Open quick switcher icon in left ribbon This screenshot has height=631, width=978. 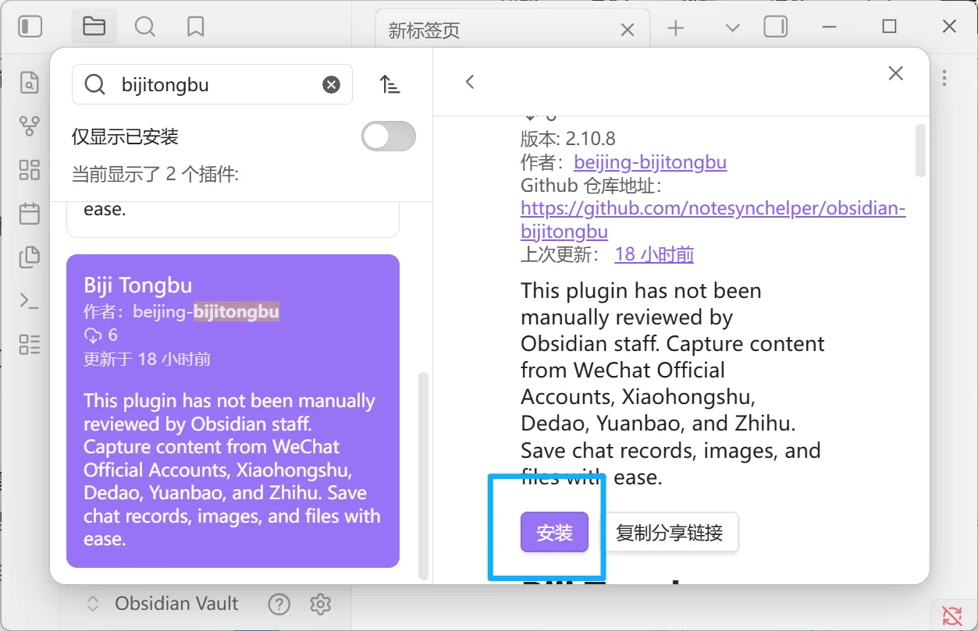[x=30, y=82]
